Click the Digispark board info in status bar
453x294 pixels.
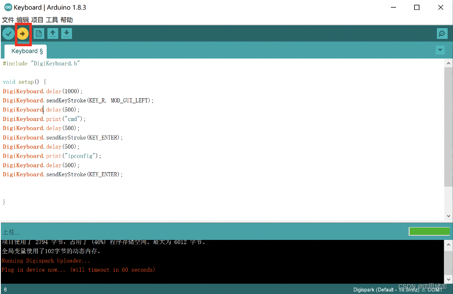click(398, 290)
